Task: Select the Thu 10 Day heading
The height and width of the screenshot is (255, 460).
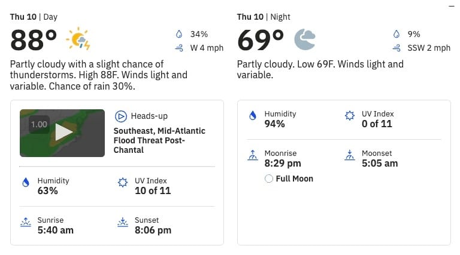Action: [34, 17]
